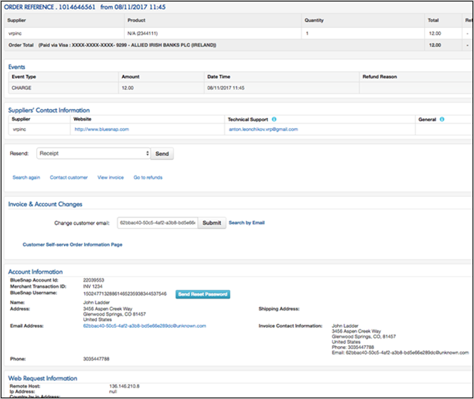Image resolution: width=474 pixels, height=399 pixels.
Task: Click the anton.leonchikov.vrp@gmail.com support email link
Action: click(x=270, y=129)
